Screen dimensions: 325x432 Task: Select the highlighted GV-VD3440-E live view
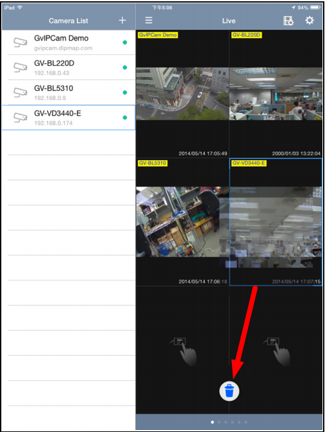point(276,222)
